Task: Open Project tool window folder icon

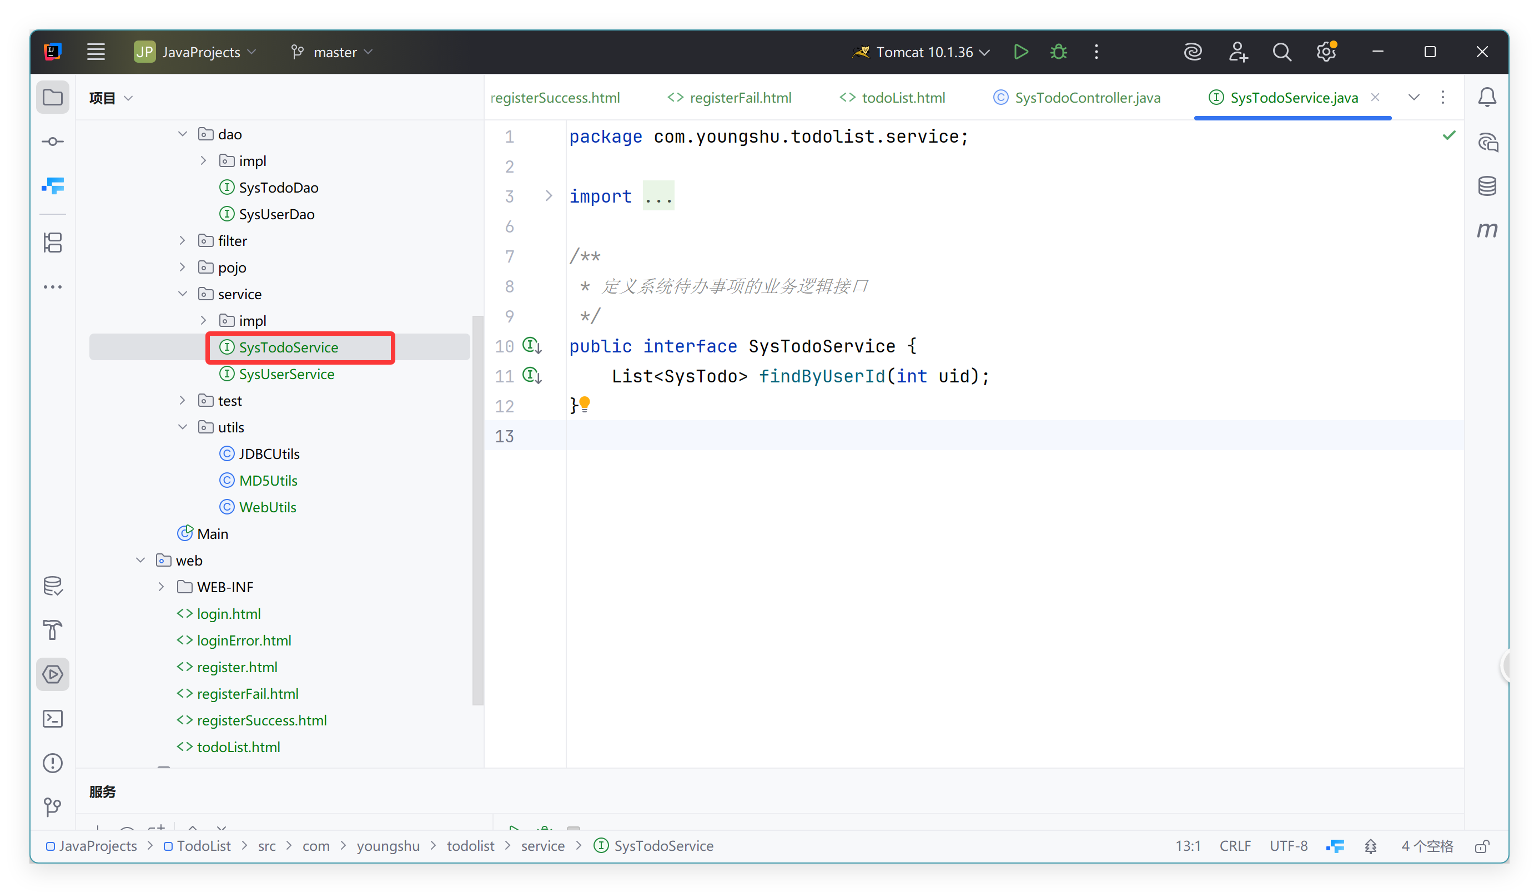Action: click(53, 97)
